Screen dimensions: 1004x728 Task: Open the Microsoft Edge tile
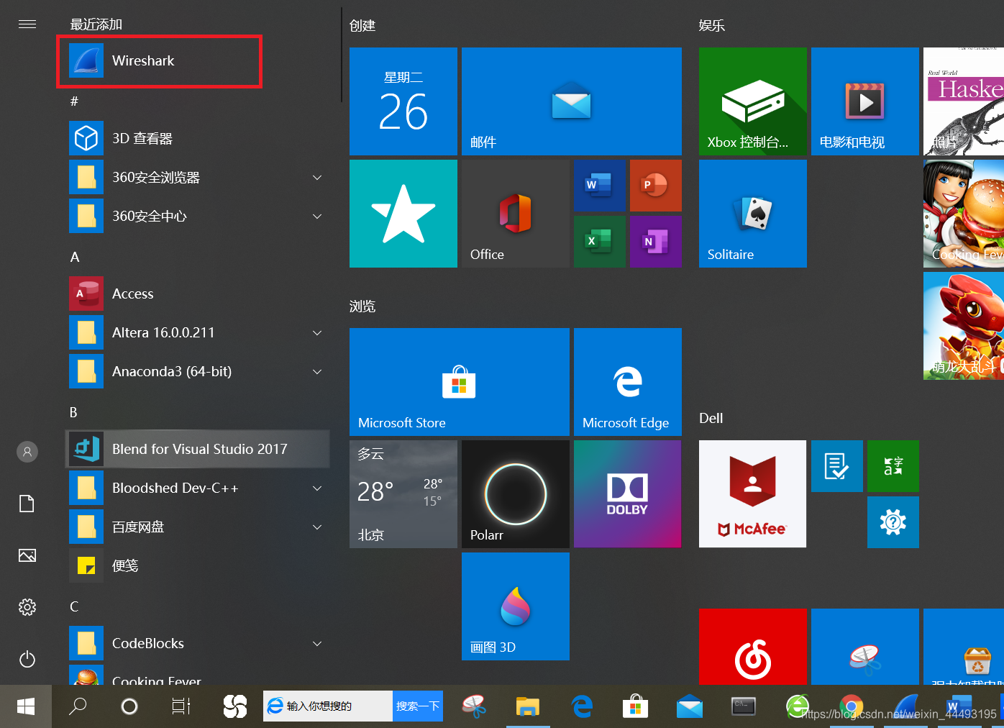pos(628,382)
